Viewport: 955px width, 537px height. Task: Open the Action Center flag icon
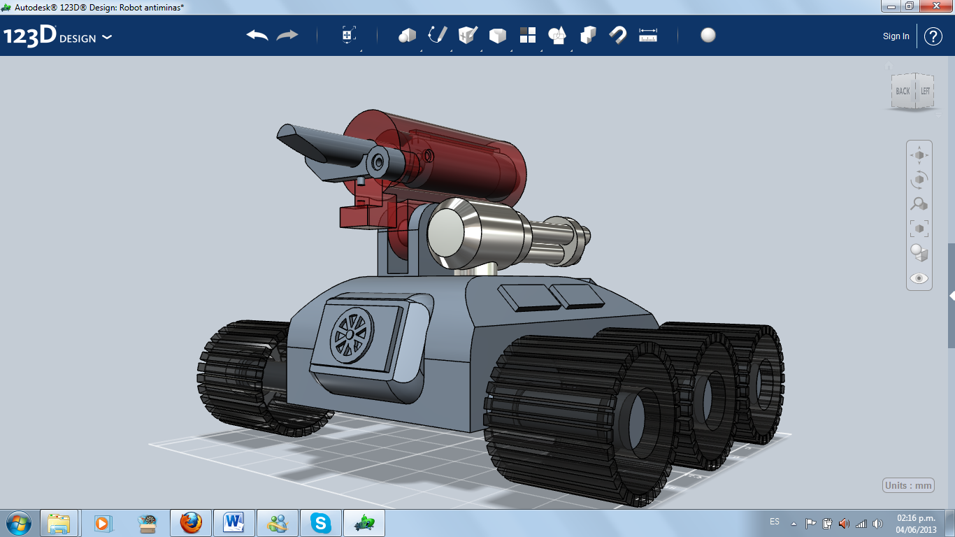click(811, 523)
